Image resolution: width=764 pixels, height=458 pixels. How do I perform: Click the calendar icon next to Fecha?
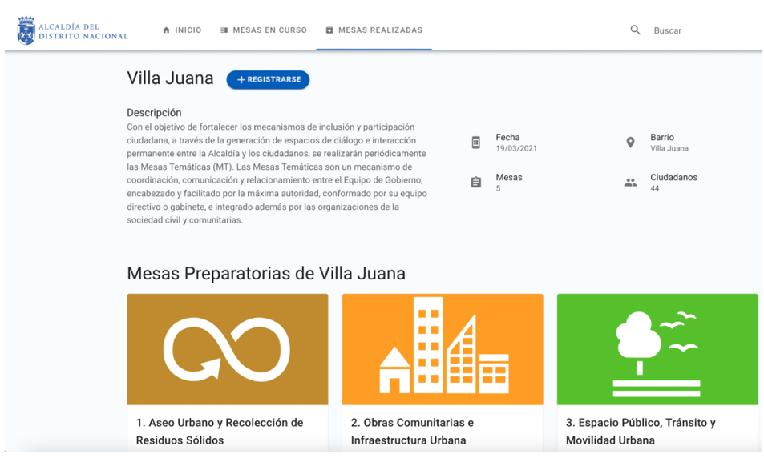point(476,142)
